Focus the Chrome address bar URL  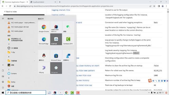(x=65, y=6)
